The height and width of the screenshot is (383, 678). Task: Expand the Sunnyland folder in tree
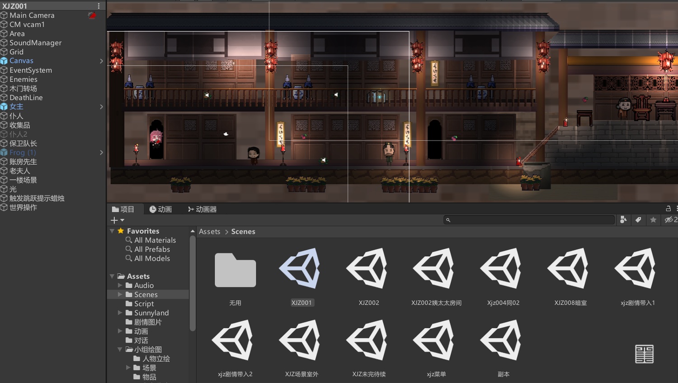click(120, 313)
